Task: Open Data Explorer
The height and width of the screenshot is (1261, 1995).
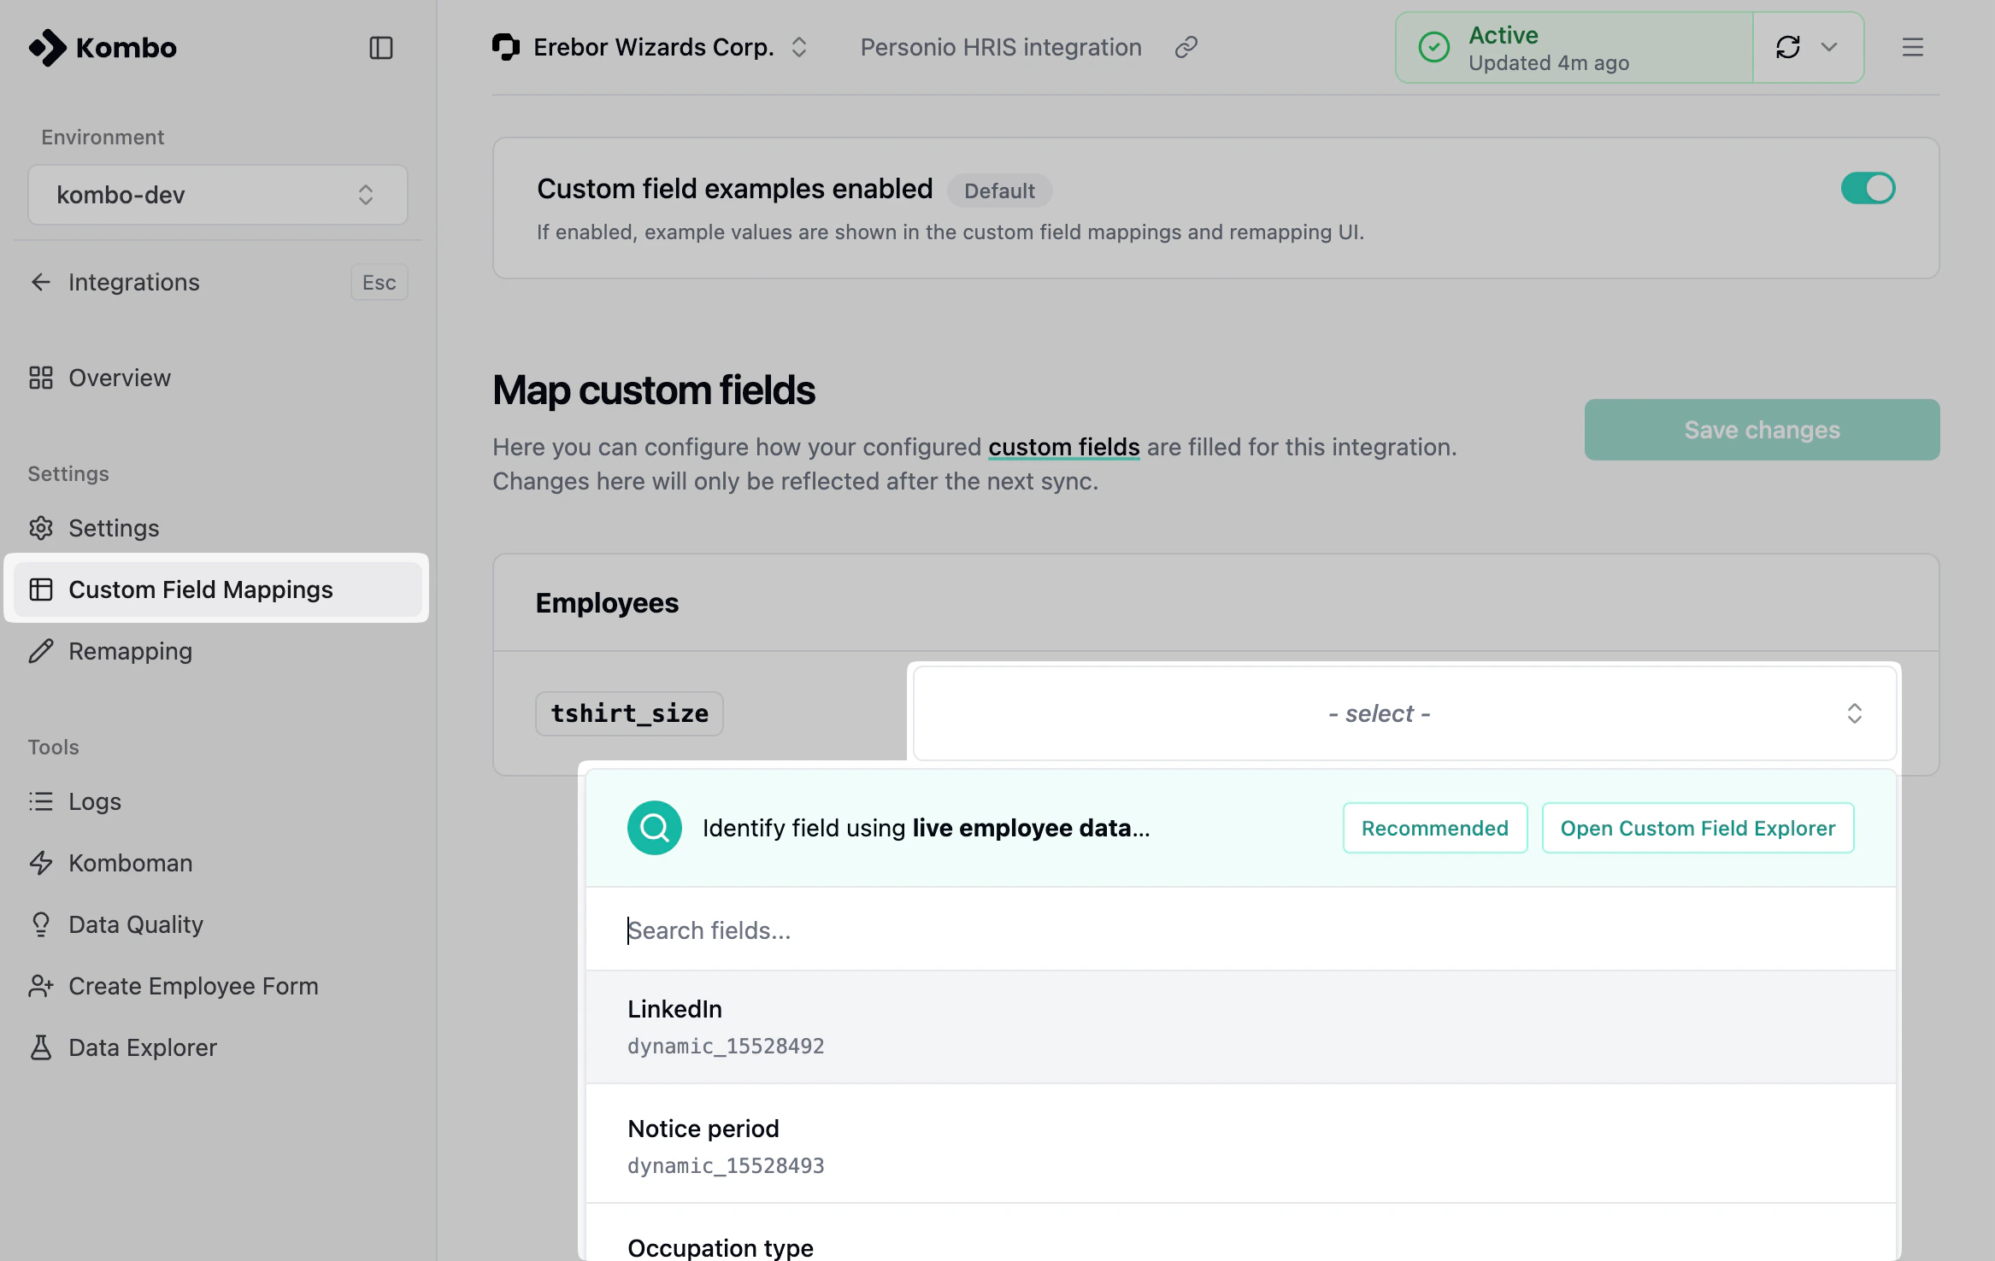Action: [x=143, y=1047]
